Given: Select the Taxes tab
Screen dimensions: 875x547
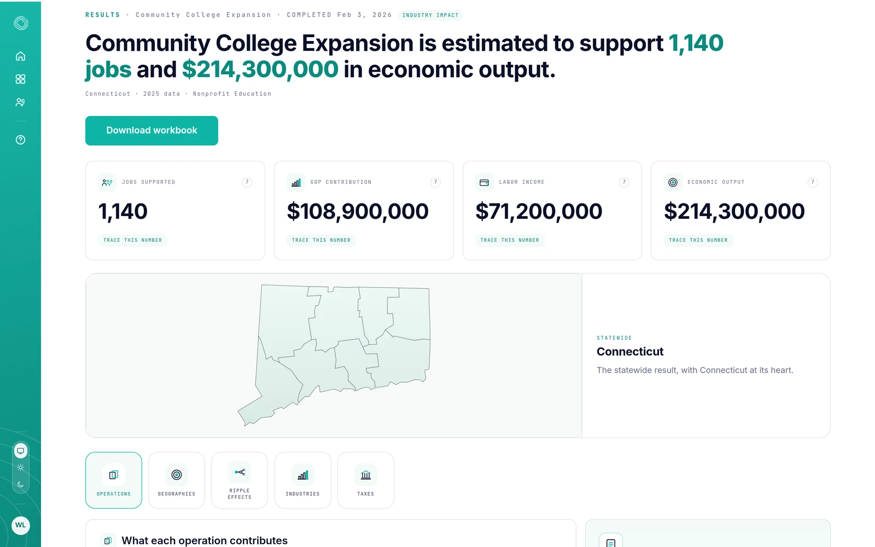Looking at the screenshot, I should pos(366,480).
